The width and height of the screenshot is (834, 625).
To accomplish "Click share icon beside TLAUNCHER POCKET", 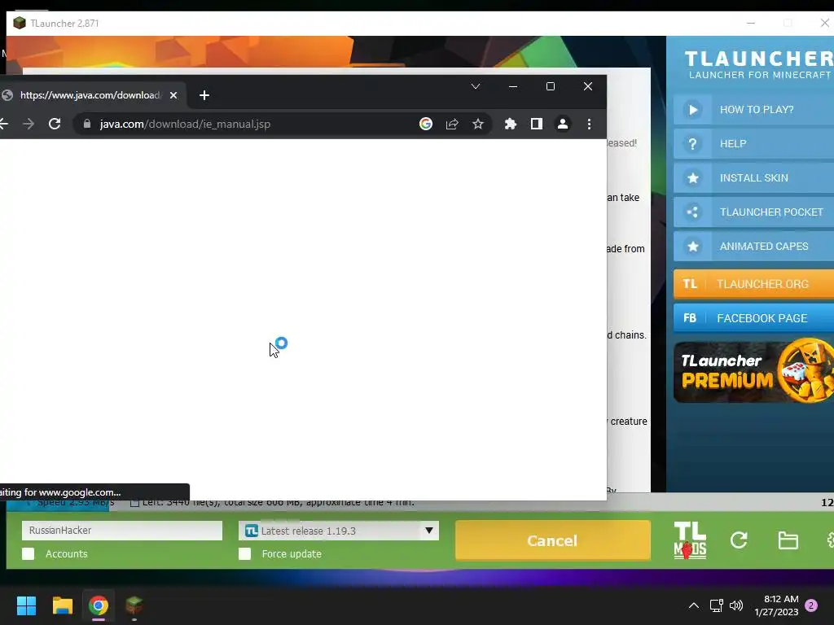I will click(x=692, y=212).
